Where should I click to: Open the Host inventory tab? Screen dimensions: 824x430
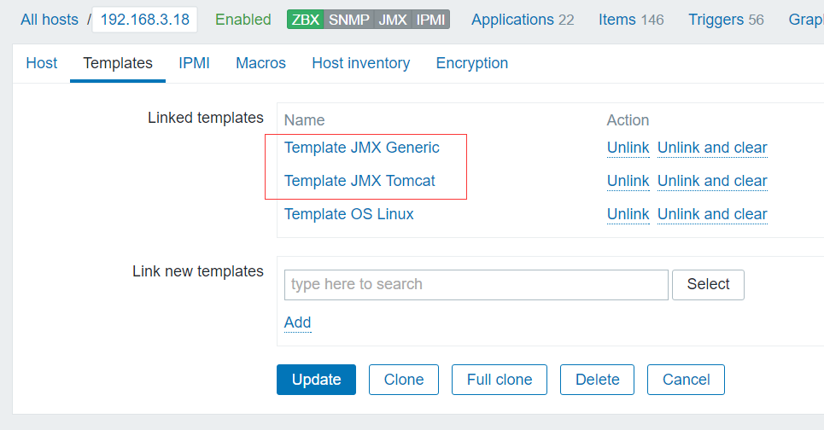[x=360, y=63]
